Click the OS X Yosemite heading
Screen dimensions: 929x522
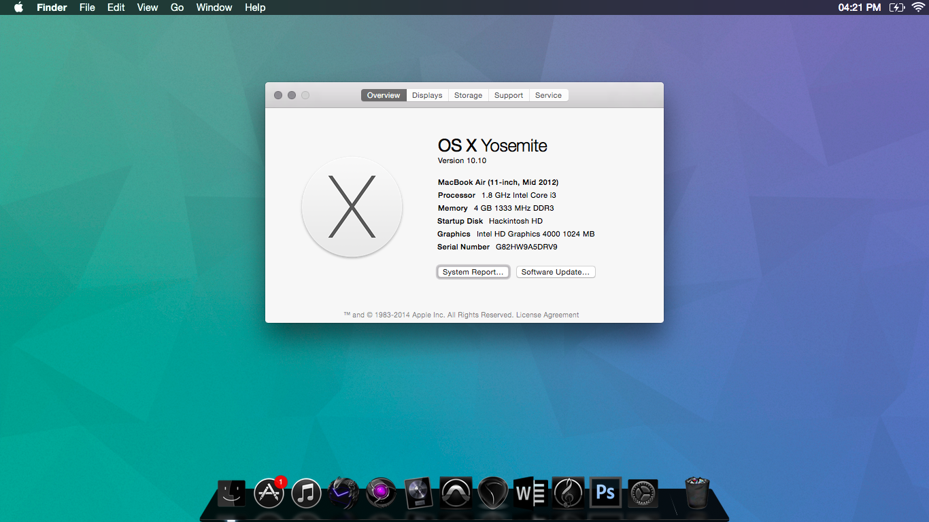pyautogui.click(x=492, y=145)
